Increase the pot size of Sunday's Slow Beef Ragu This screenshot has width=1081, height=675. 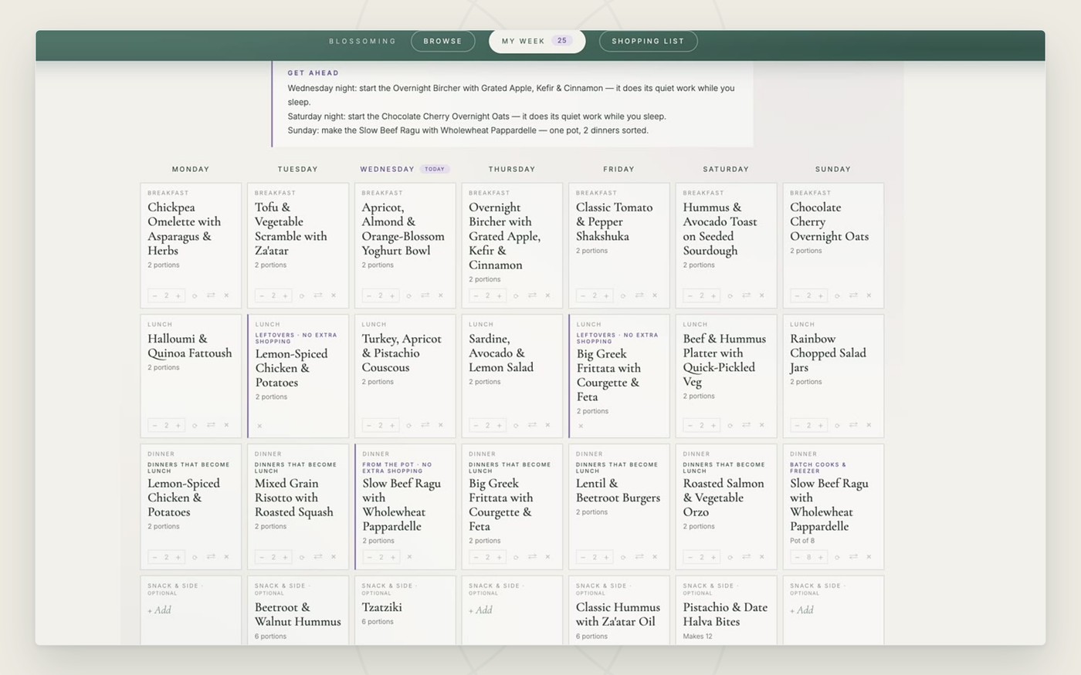(x=821, y=557)
